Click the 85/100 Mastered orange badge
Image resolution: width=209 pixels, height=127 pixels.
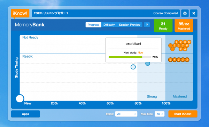(x=184, y=26)
